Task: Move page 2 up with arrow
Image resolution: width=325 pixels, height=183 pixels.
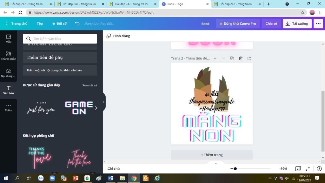Action: click(215, 58)
